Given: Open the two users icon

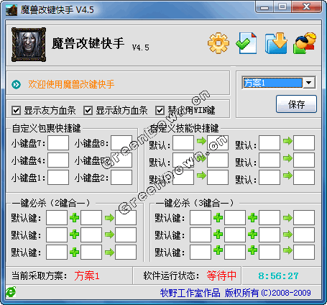Looking at the screenshot, I should point(305,43).
